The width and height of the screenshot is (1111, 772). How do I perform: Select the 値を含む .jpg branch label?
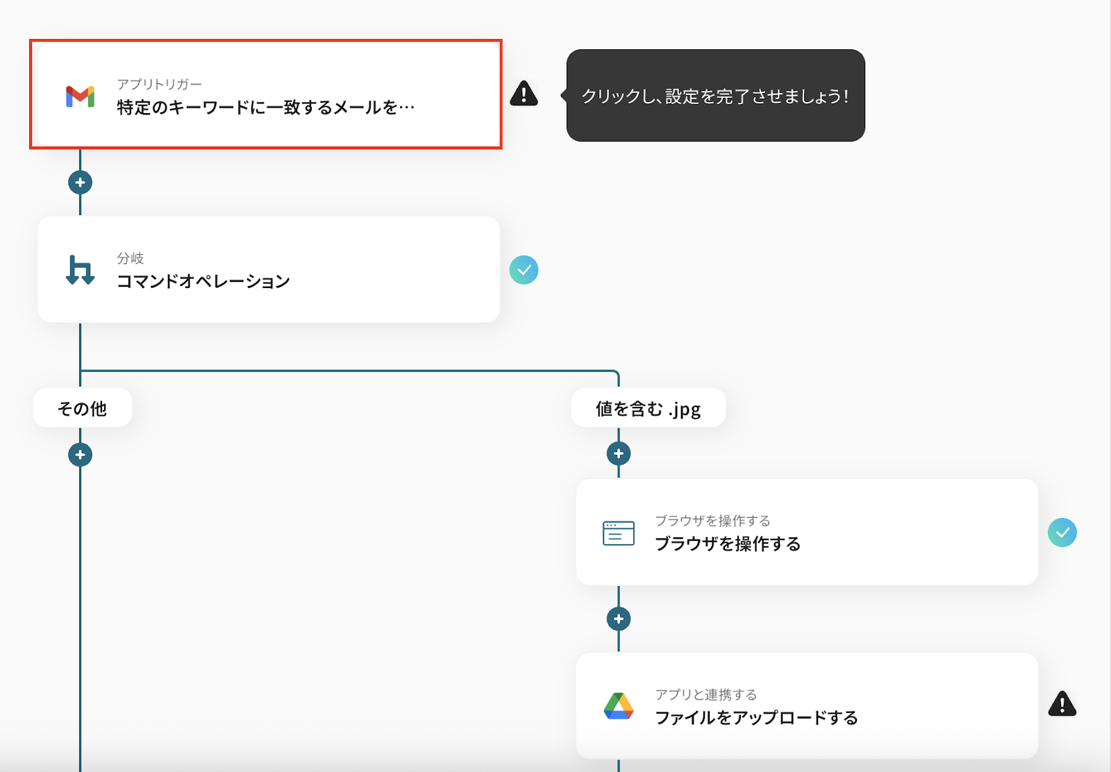[x=648, y=408]
